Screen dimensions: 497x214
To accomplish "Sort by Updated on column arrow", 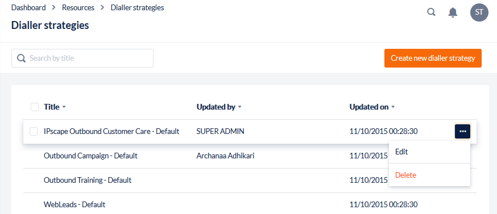I will coord(393,107).
